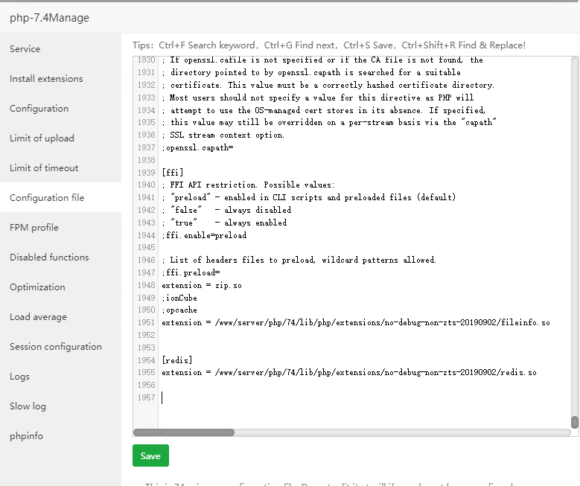
Task: View Load average panel
Action: [38, 317]
